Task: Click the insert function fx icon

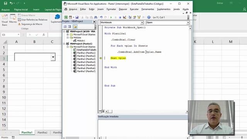Action: 44,35
